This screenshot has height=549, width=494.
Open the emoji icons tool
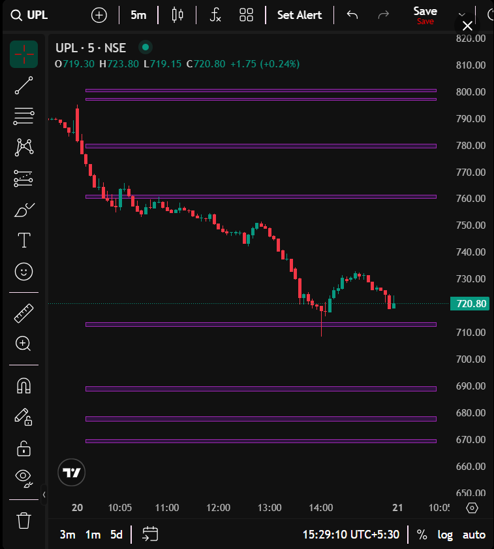point(23,271)
